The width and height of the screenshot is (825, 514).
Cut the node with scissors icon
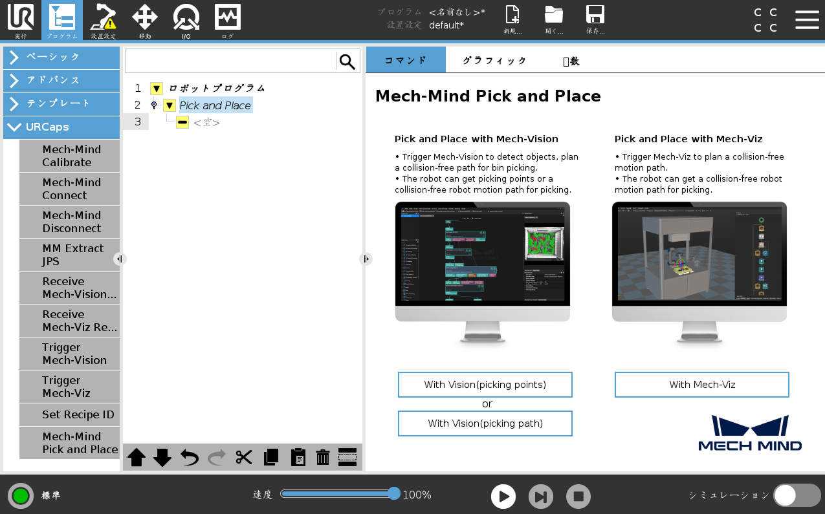[x=244, y=458]
